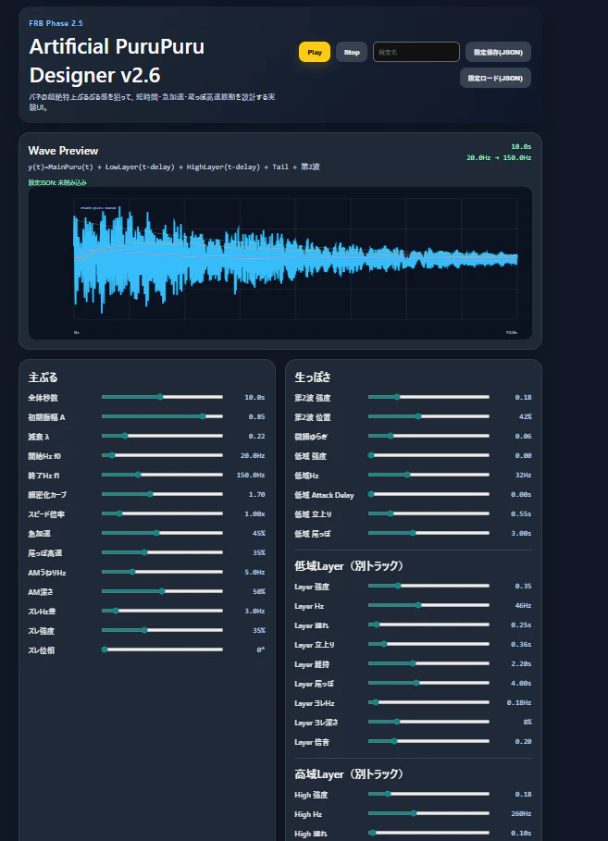Viewport: 608px width, 841px height.
Task: Click the 42% value readout
Action: pos(526,416)
